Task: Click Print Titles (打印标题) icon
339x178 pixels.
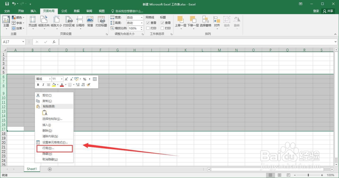Action: tap(101, 22)
